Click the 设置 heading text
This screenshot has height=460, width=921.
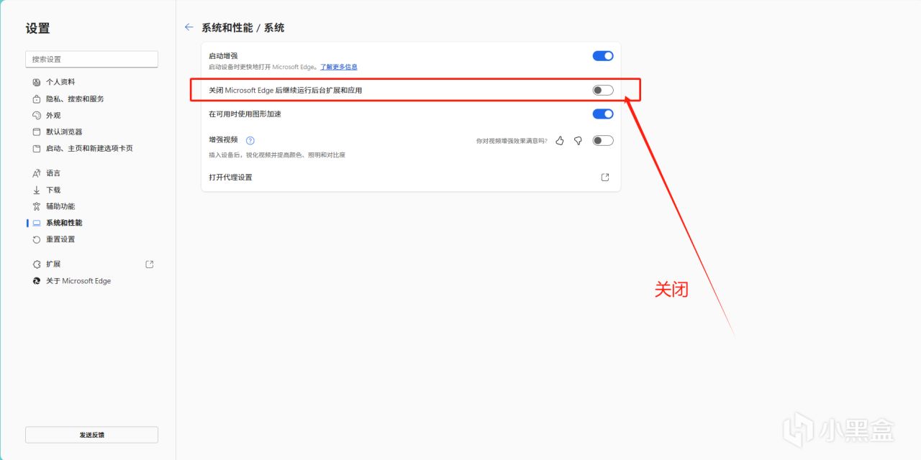pyautogui.click(x=38, y=28)
